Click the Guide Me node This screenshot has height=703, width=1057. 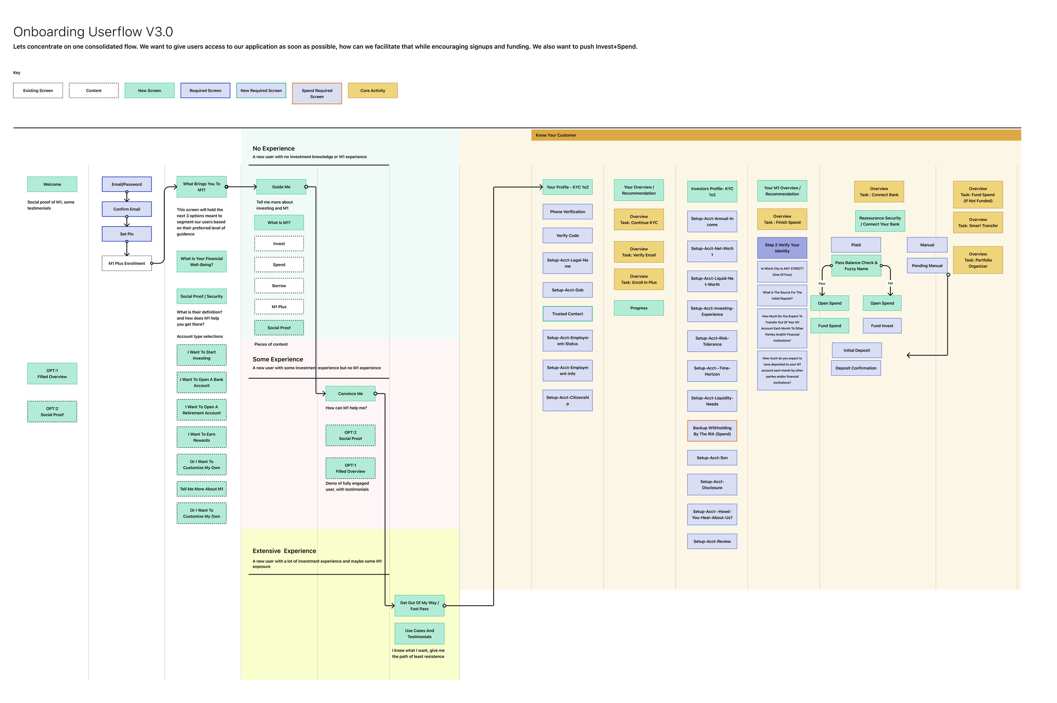(x=281, y=187)
